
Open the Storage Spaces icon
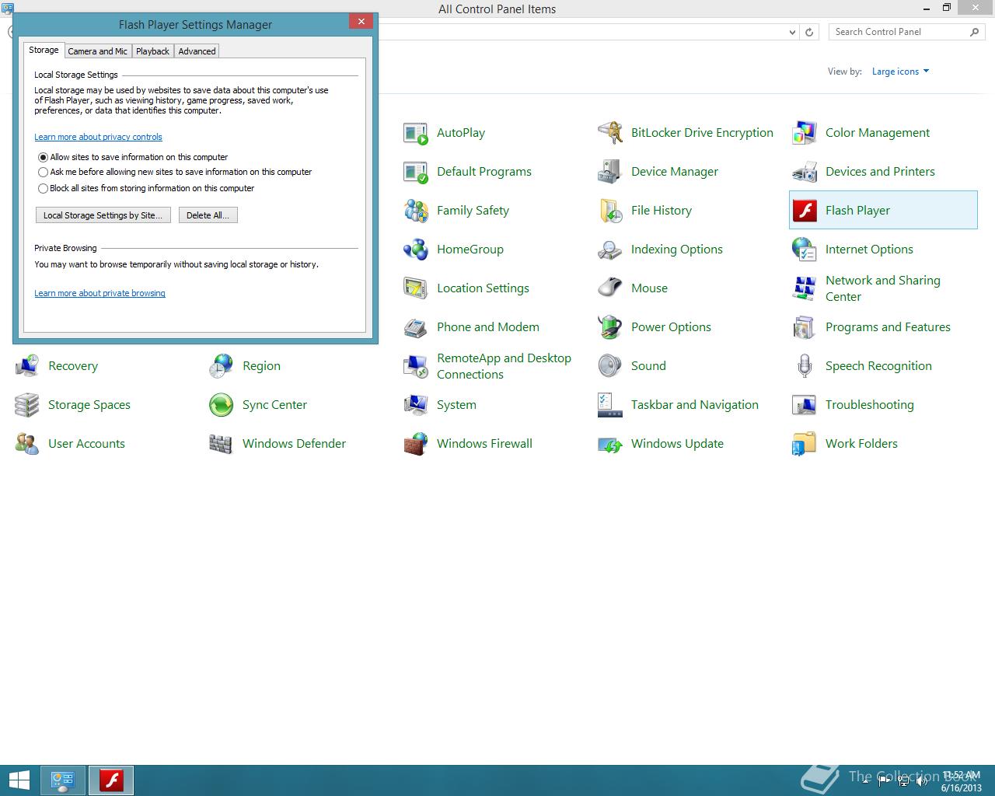coord(27,405)
